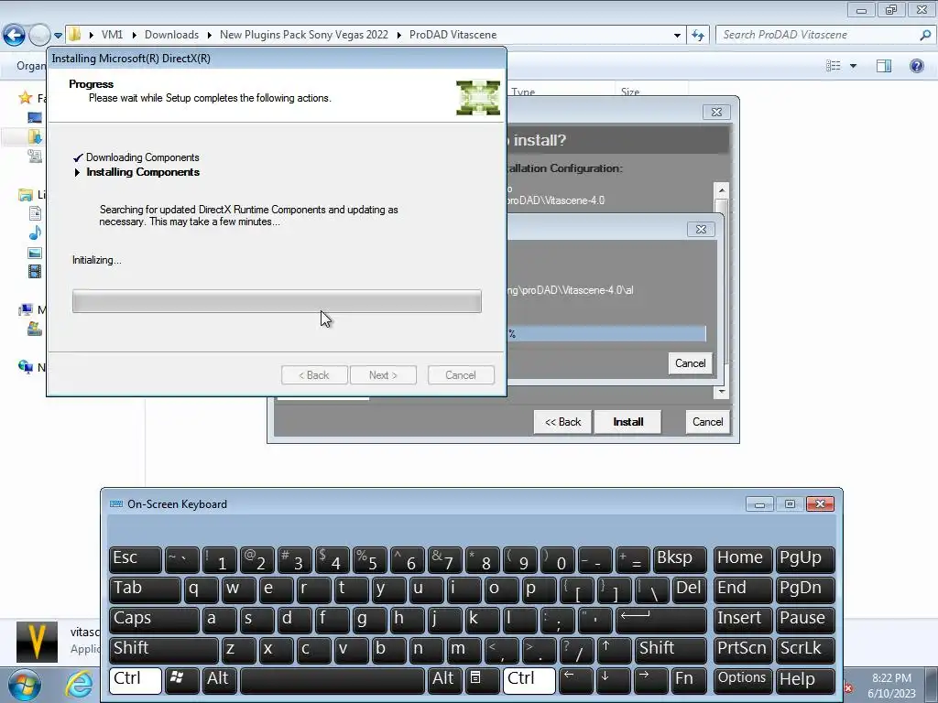The height and width of the screenshot is (703, 938).
Task: Toggle ScrLk key on On-Screen Keyboard
Action: (x=805, y=650)
